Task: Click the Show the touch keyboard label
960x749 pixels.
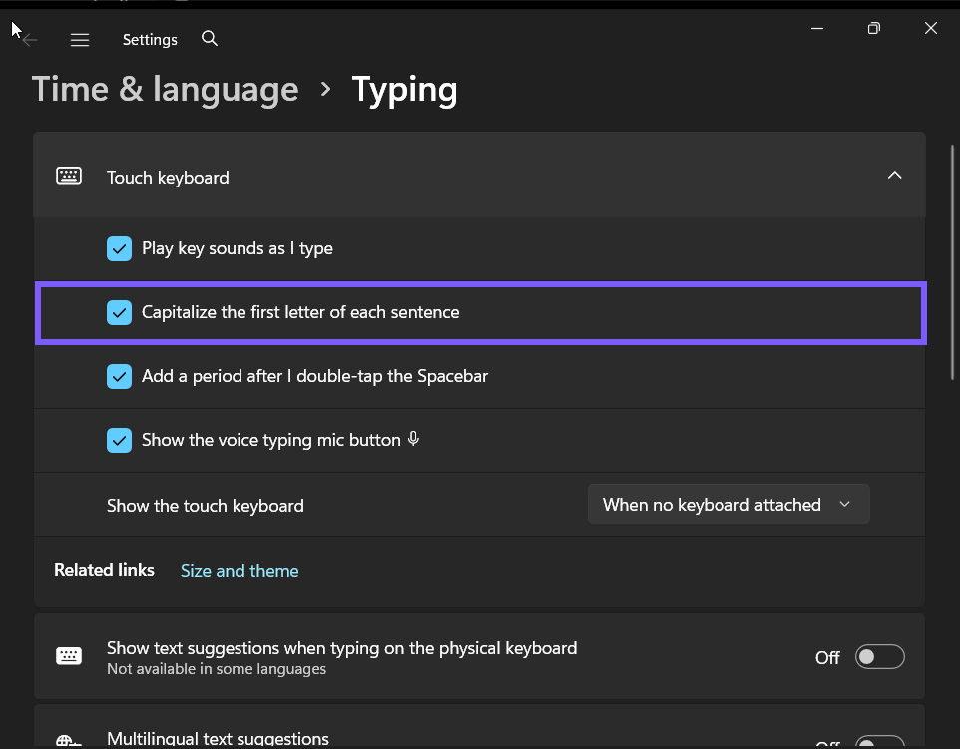Action: tap(206, 506)
